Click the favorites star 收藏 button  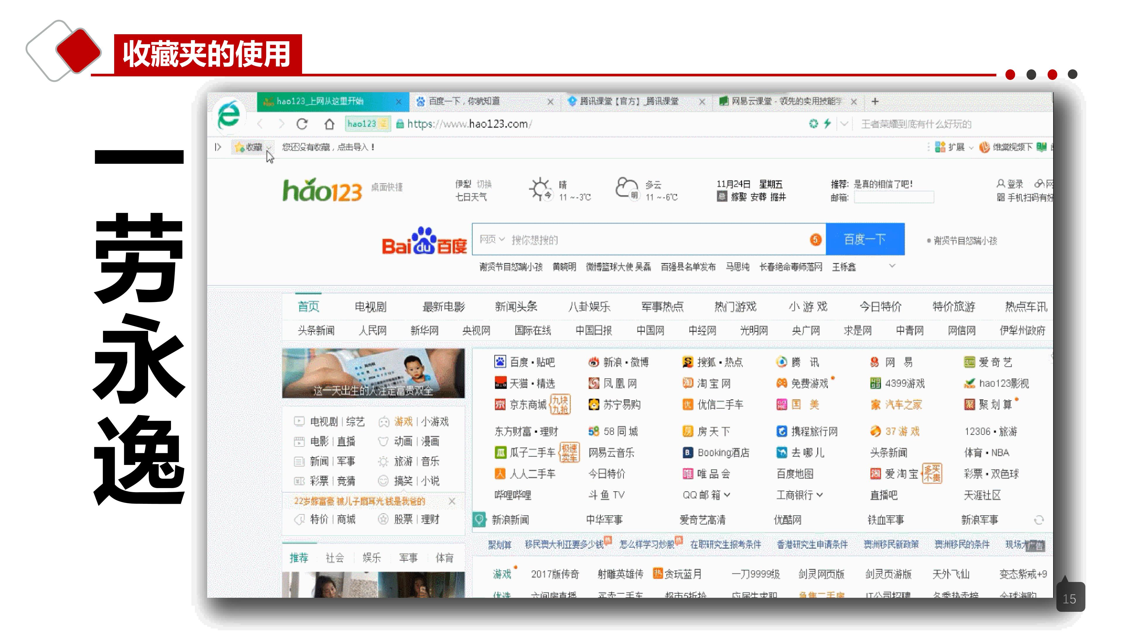click(248, 147)
